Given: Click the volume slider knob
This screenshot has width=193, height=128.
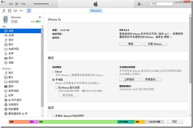Looking at the screenshot, I should point(50,4).
